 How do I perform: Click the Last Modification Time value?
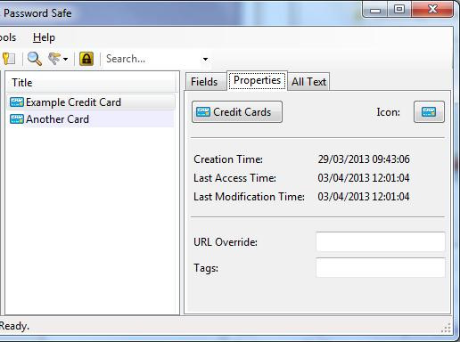(364, 197)
